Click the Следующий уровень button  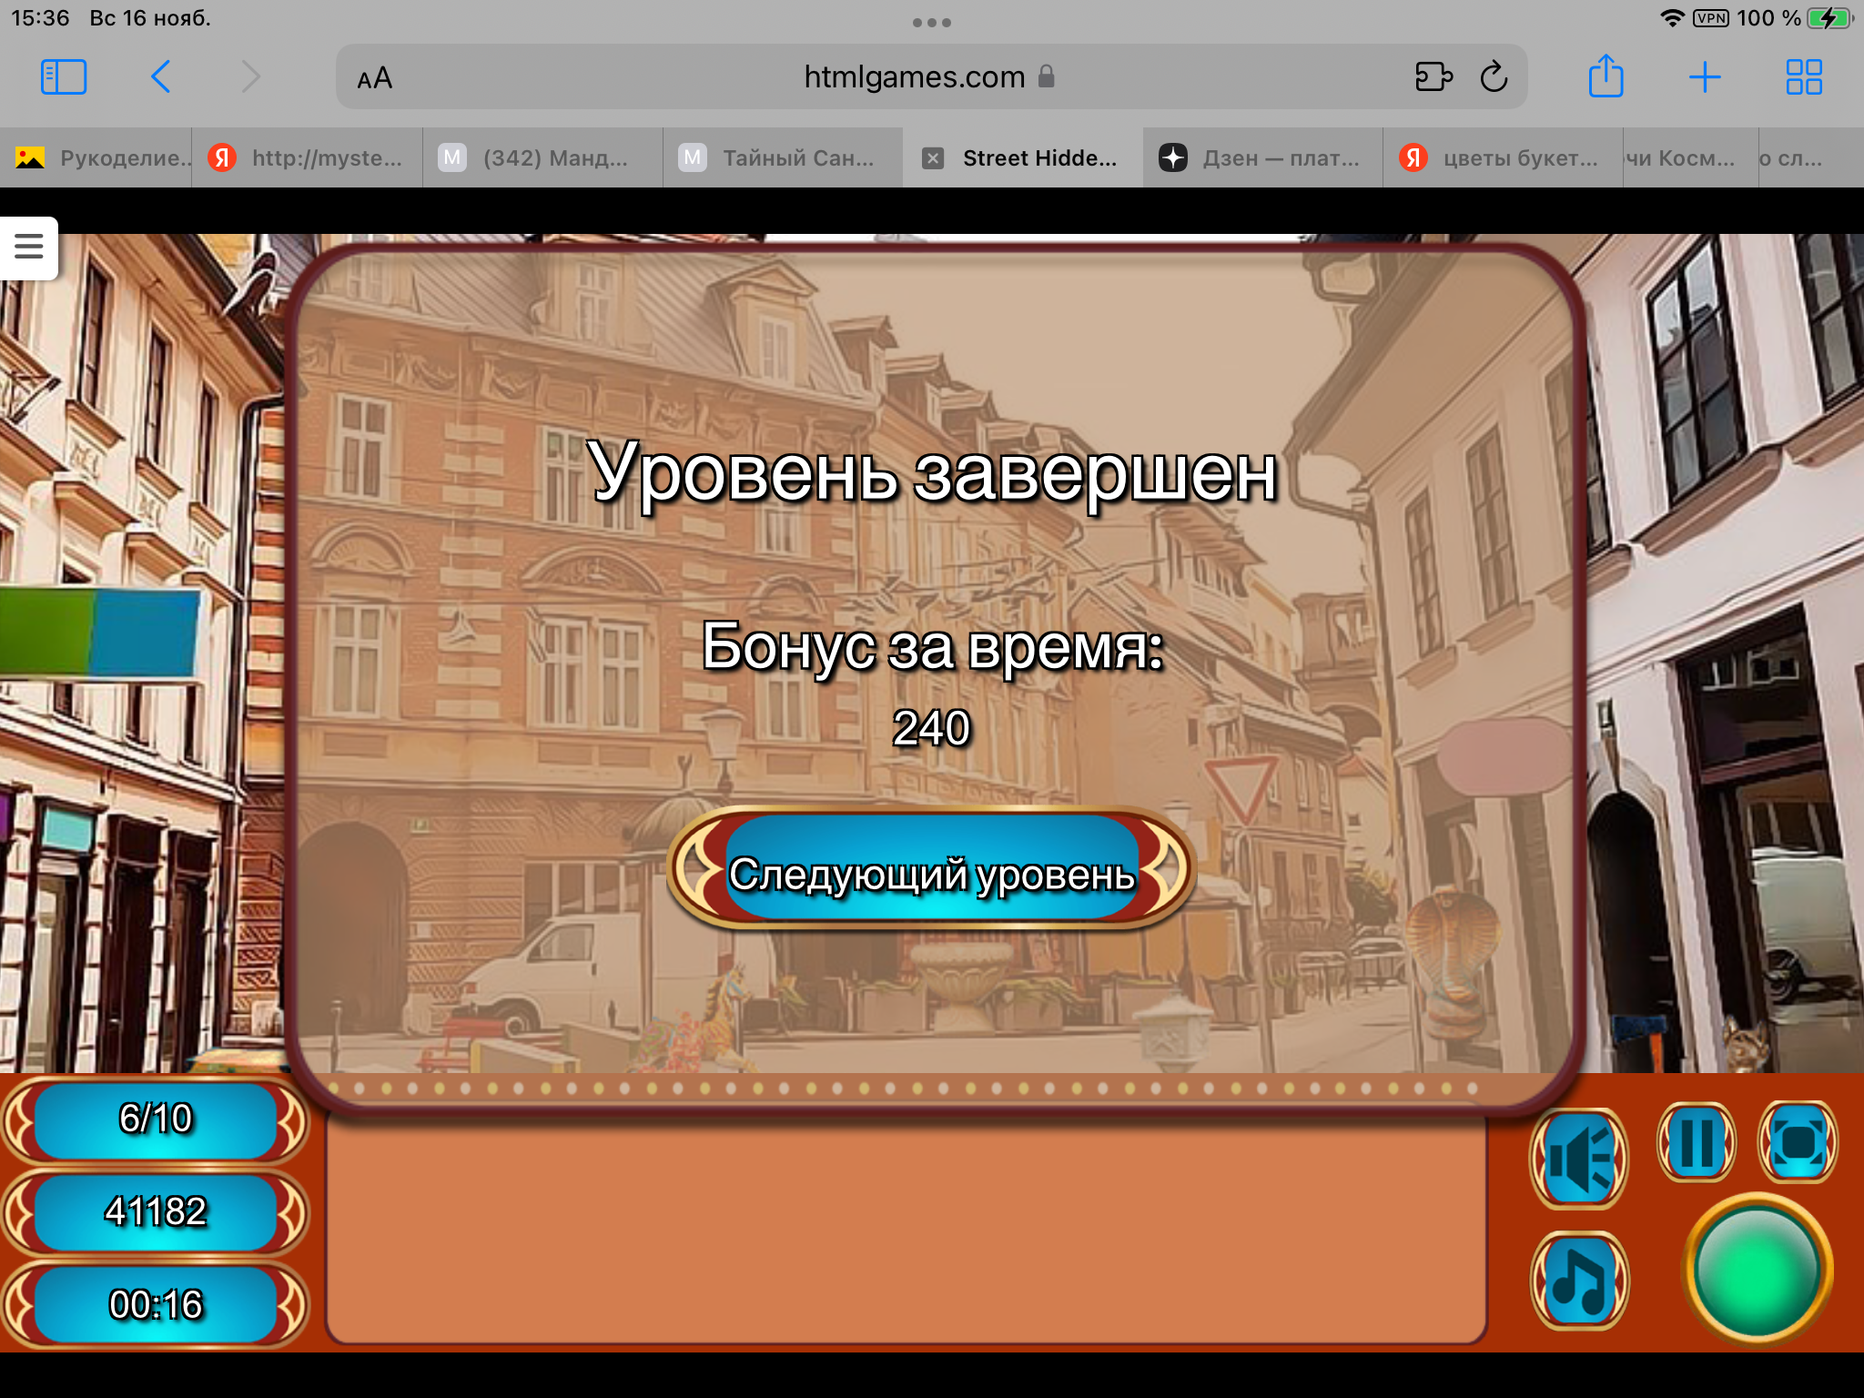tap(931, 873)
